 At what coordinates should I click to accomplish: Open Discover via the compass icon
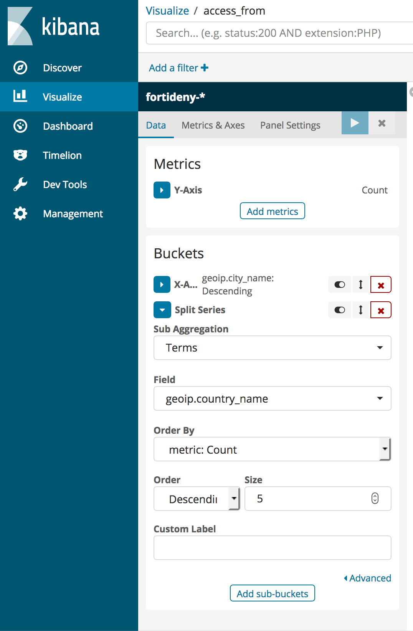click(20, 68)
